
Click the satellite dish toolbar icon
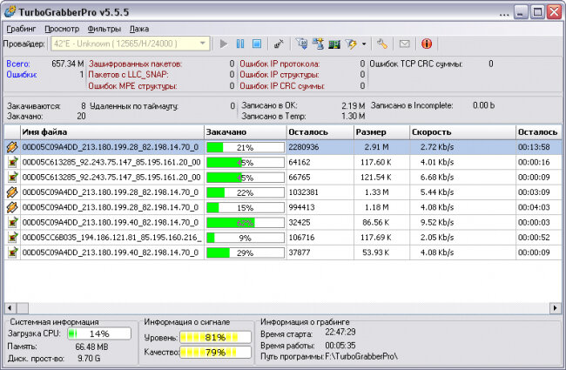[279, 44]
